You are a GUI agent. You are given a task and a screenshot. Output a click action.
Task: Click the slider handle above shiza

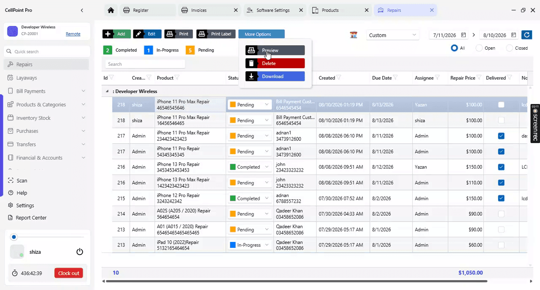[14, 237]
